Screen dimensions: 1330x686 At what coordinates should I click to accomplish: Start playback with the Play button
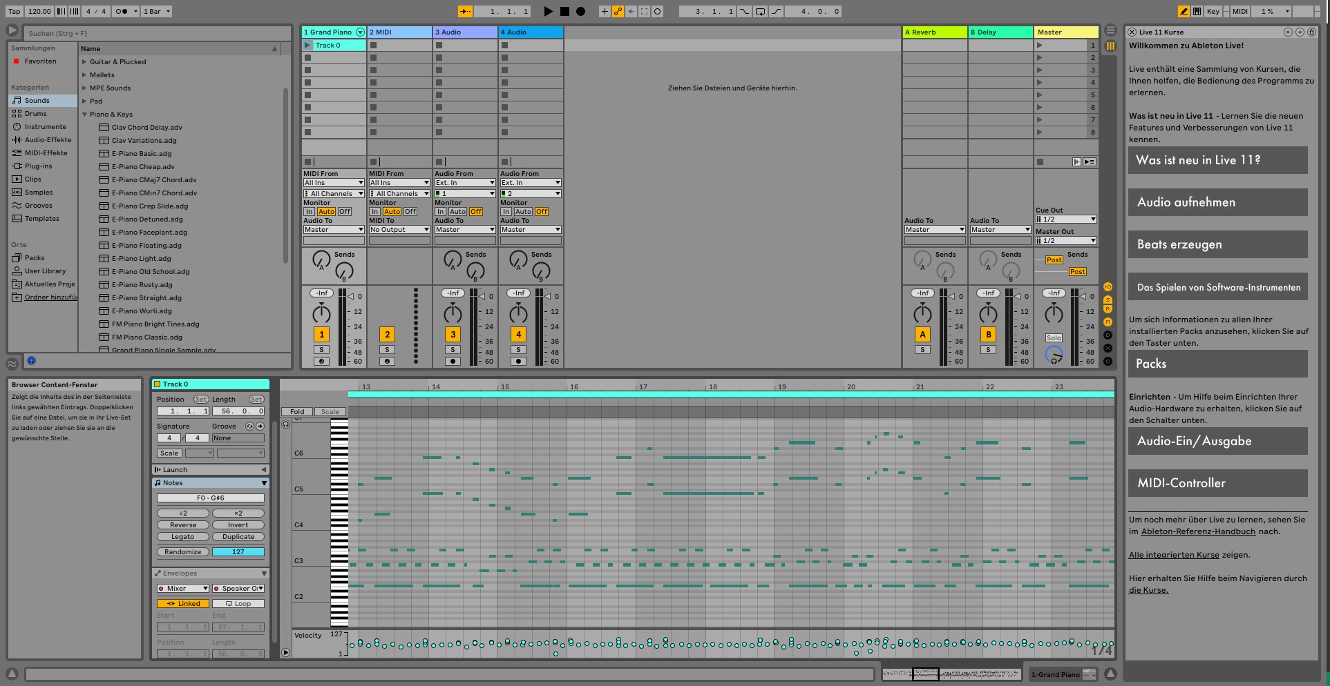click(x=548, y=11)
